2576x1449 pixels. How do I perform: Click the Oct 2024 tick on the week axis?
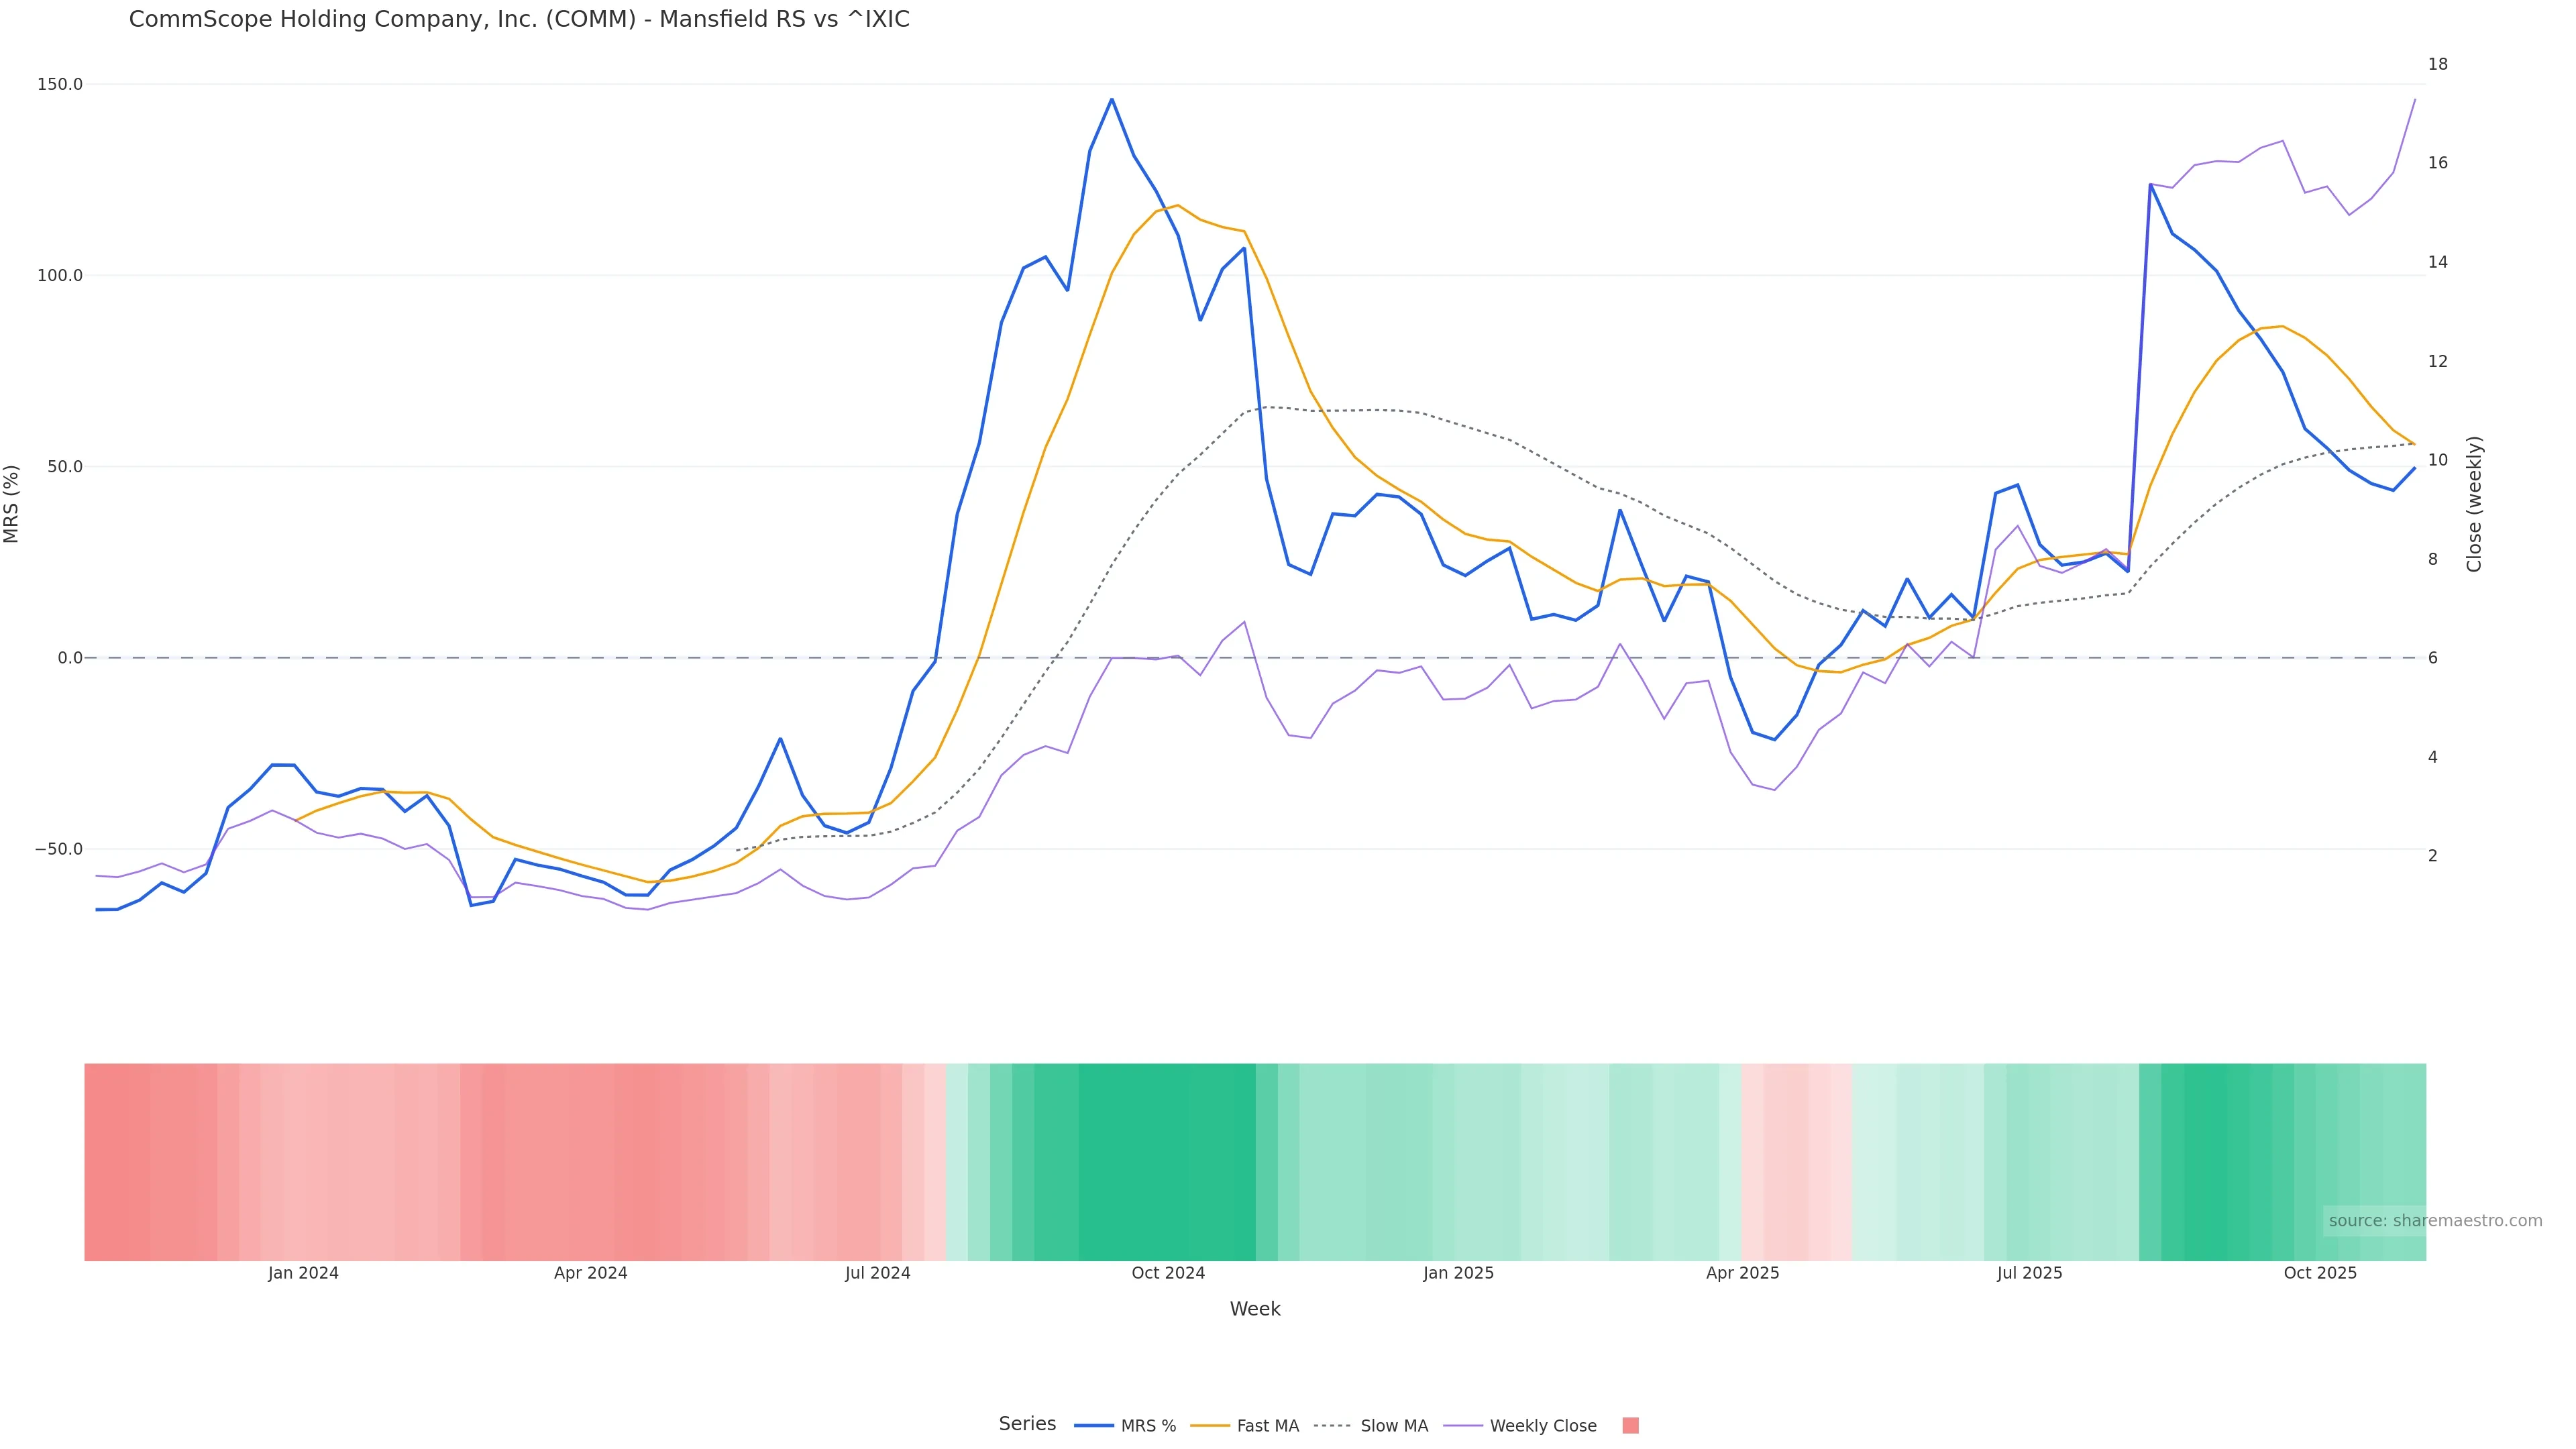point(1168,1273)
